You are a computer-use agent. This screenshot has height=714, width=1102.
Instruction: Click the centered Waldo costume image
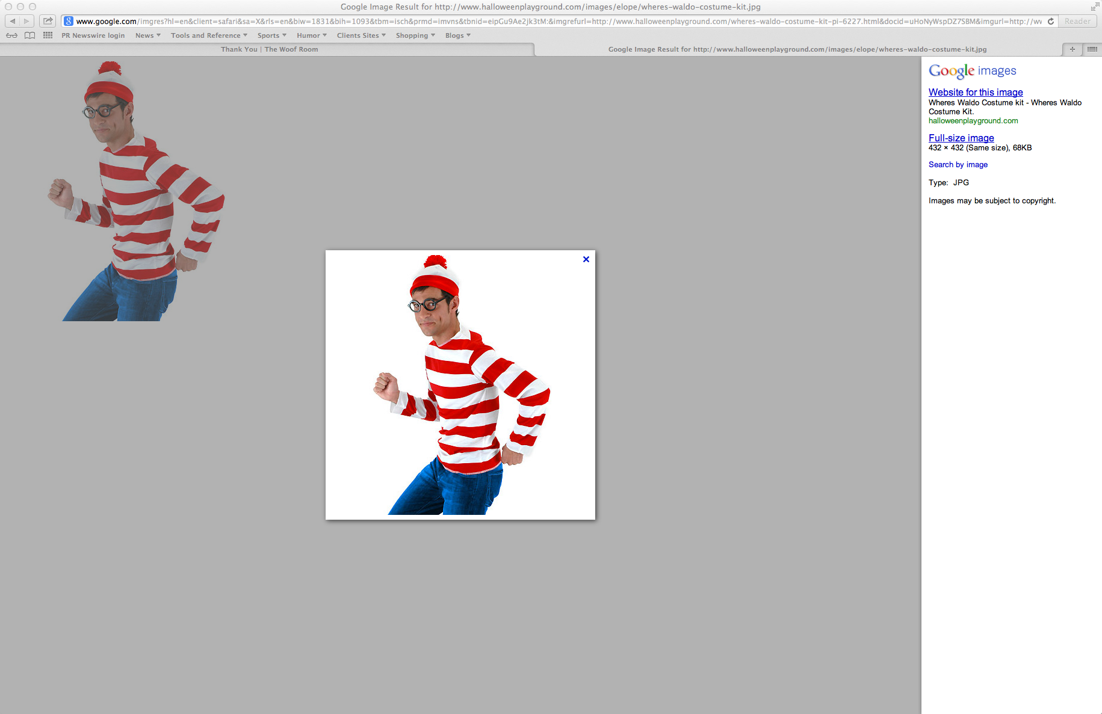(460, 385)
